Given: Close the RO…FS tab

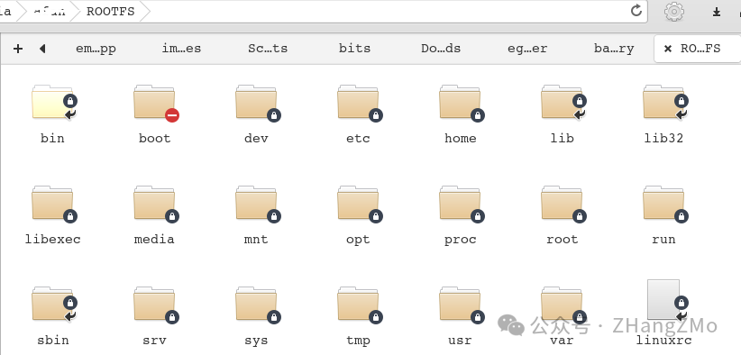Looking at the screenshot, I should click(668, 48).
